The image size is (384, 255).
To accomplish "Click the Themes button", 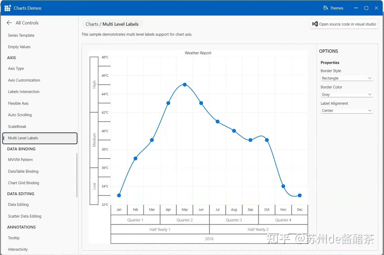I will coord(333,8).
